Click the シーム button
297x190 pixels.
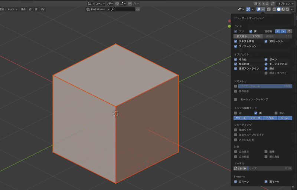click(x=285, y=118)
